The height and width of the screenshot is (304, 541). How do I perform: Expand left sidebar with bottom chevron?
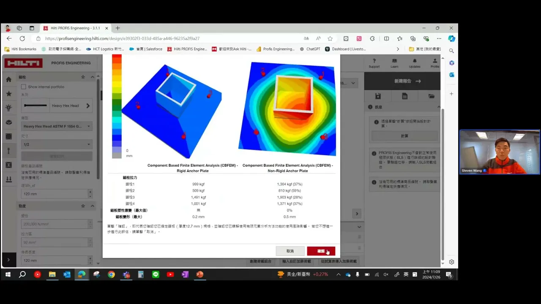tap(8, 260)
